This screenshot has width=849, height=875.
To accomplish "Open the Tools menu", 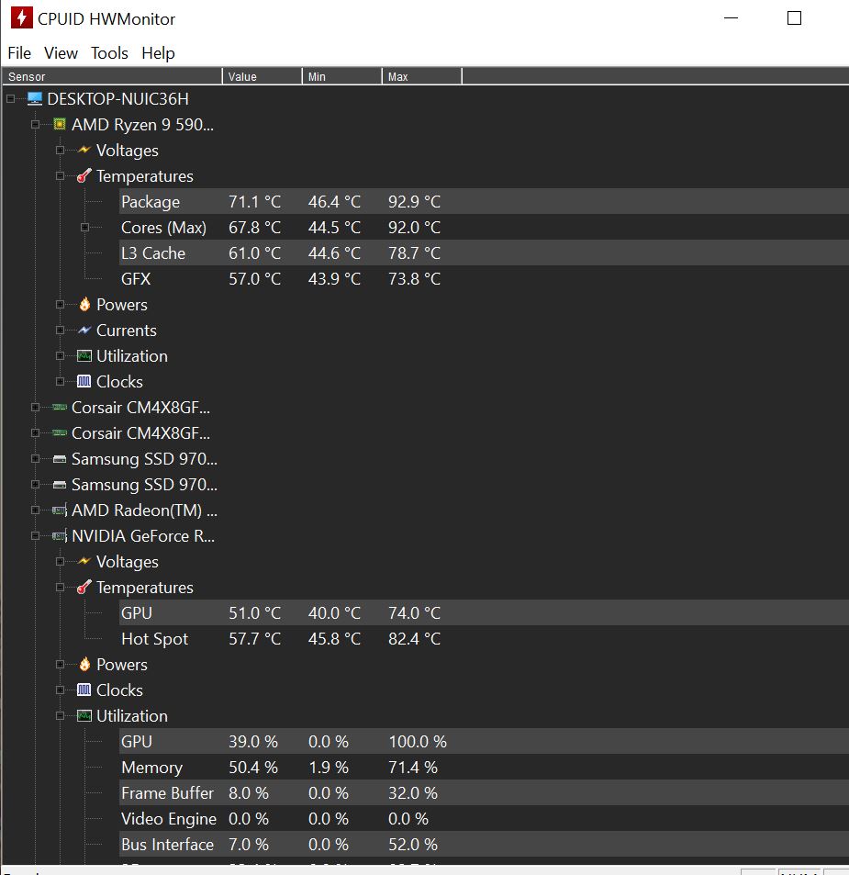I will 109,53.
